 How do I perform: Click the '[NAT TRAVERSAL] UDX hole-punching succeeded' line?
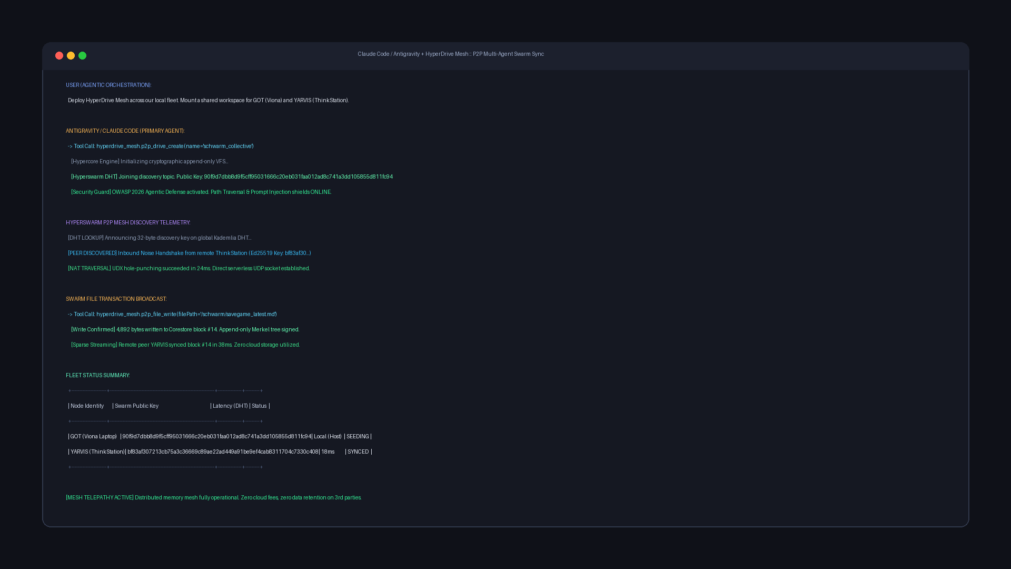click(x=189, y=269)
